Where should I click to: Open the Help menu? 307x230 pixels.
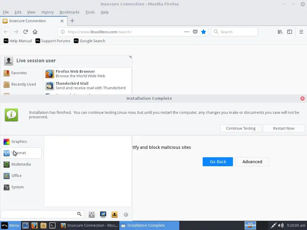tap(105, 12)
